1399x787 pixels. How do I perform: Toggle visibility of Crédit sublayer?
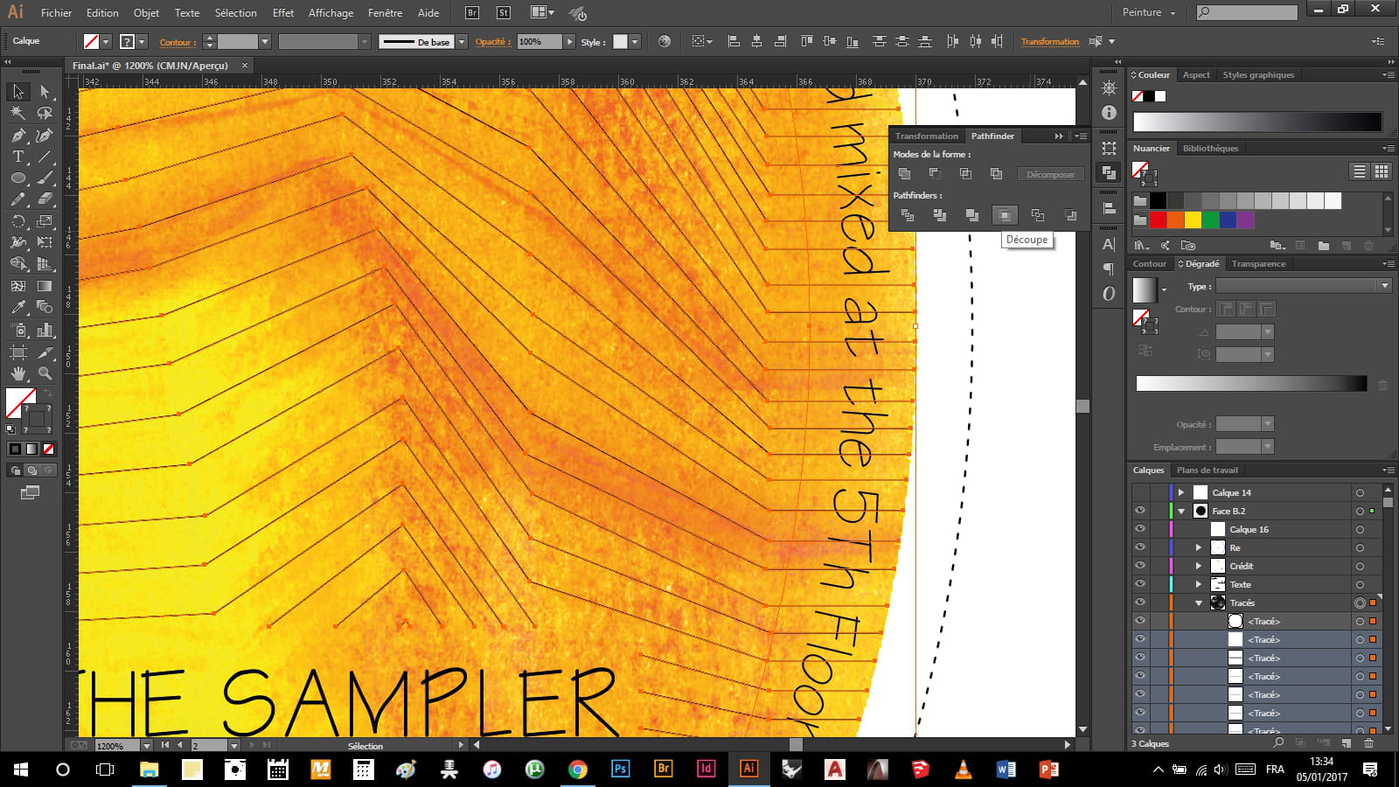pyautogui.click(x=1140, y=566)
